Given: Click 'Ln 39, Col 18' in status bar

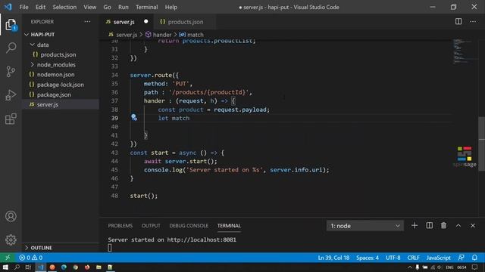Looking at the screenshot, I should pyautogui.click(x=333, y=258).
